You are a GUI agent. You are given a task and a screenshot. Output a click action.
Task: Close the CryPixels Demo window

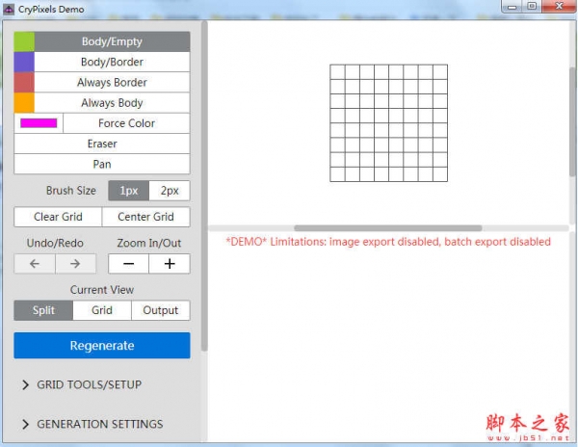(x=559, y=7)
